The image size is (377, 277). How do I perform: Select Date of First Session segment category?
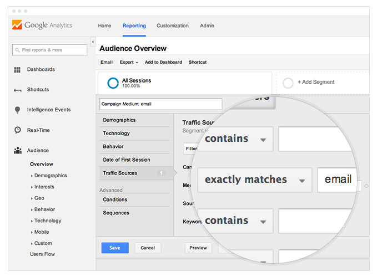(x=134, y=160)
